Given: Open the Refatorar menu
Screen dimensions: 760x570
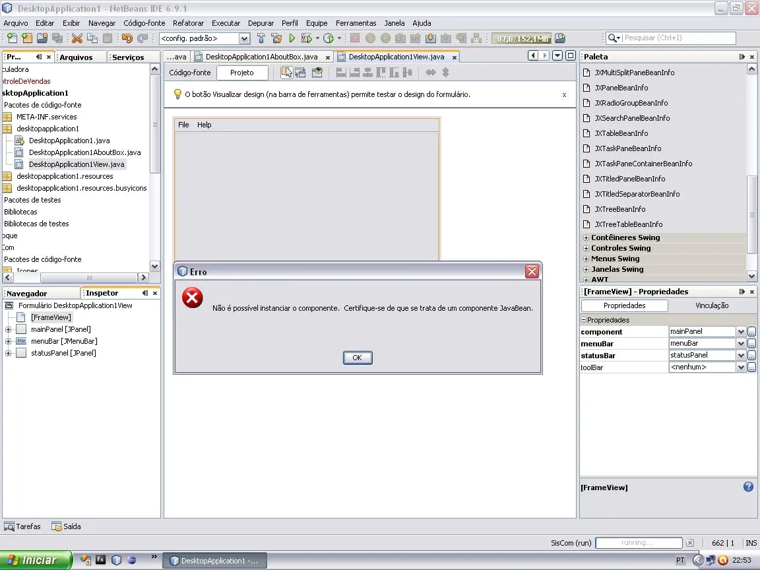Looking at the screenshot, I should 188,23.
